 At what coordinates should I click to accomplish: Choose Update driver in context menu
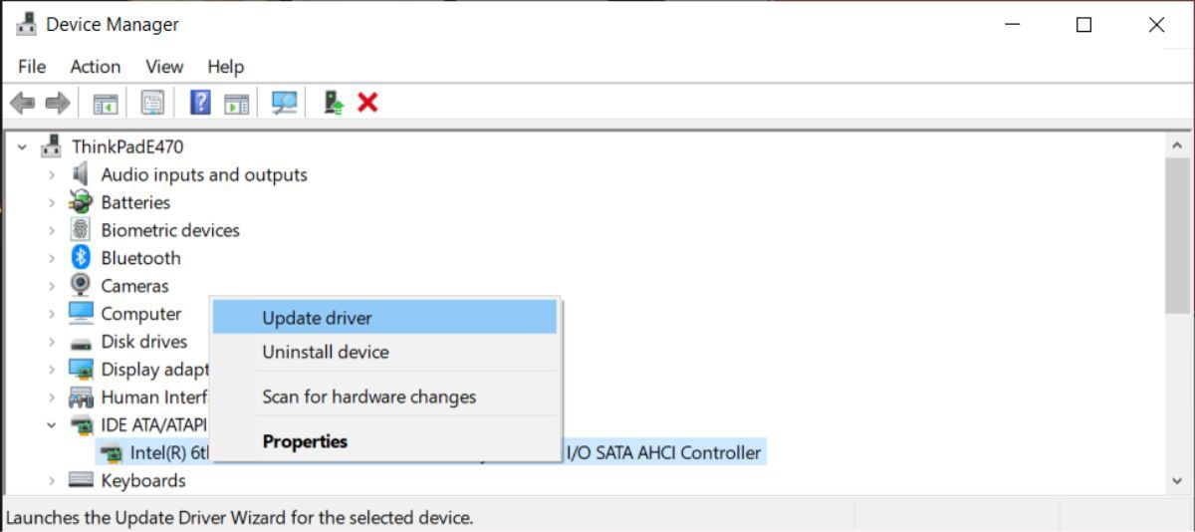coord(317,318)
